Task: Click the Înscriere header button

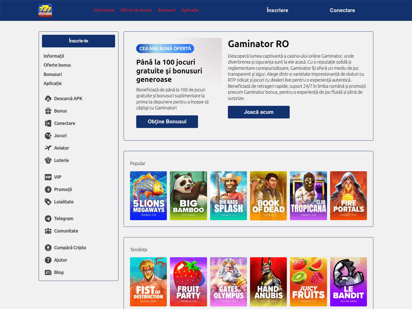Action: pos(277,10)
